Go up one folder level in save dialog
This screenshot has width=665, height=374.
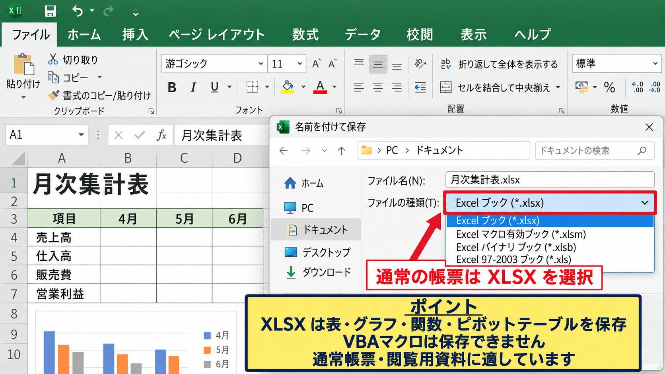pos(341,151)
